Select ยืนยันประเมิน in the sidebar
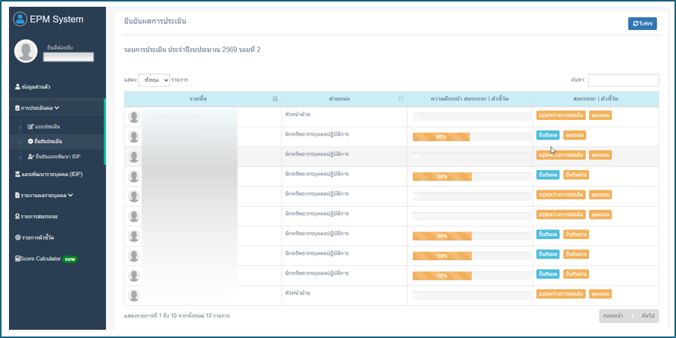This screenshot has height=338, width=676. click(44, 141)
